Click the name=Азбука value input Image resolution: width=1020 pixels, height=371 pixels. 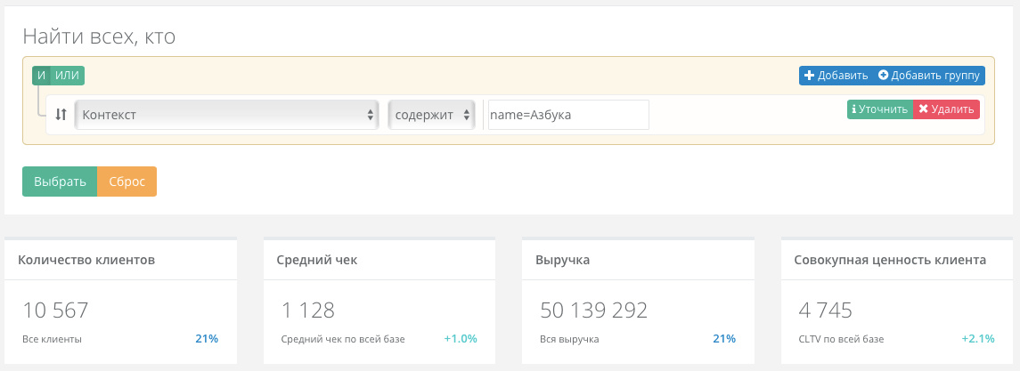tap(568, 115)
